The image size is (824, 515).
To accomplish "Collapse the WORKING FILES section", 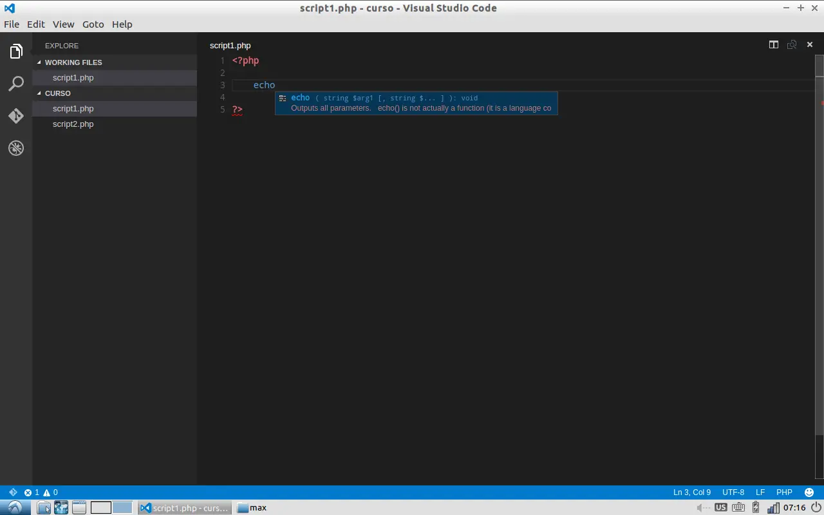I will [x=115, y=62].
